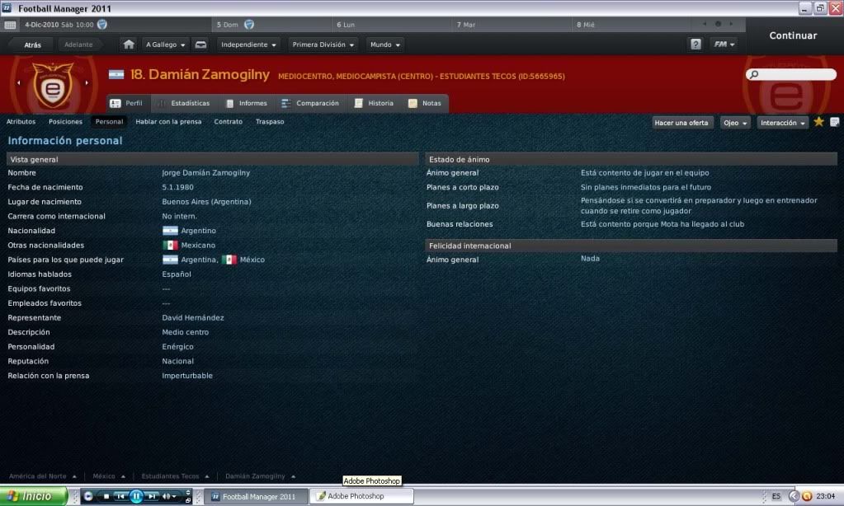Stop playback in the taskbar media player
The height and width of the screenshot is (506, 844).
[106, 496]
